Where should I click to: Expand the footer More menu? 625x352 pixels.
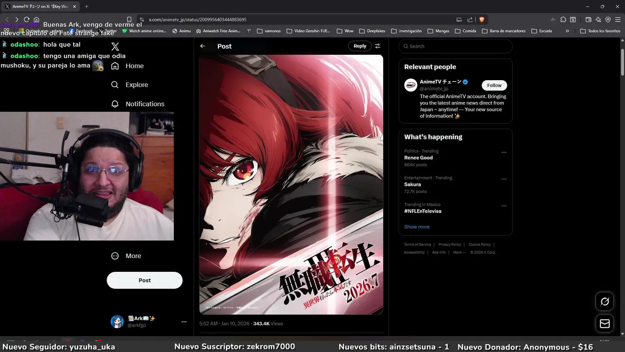click(459, 252)
